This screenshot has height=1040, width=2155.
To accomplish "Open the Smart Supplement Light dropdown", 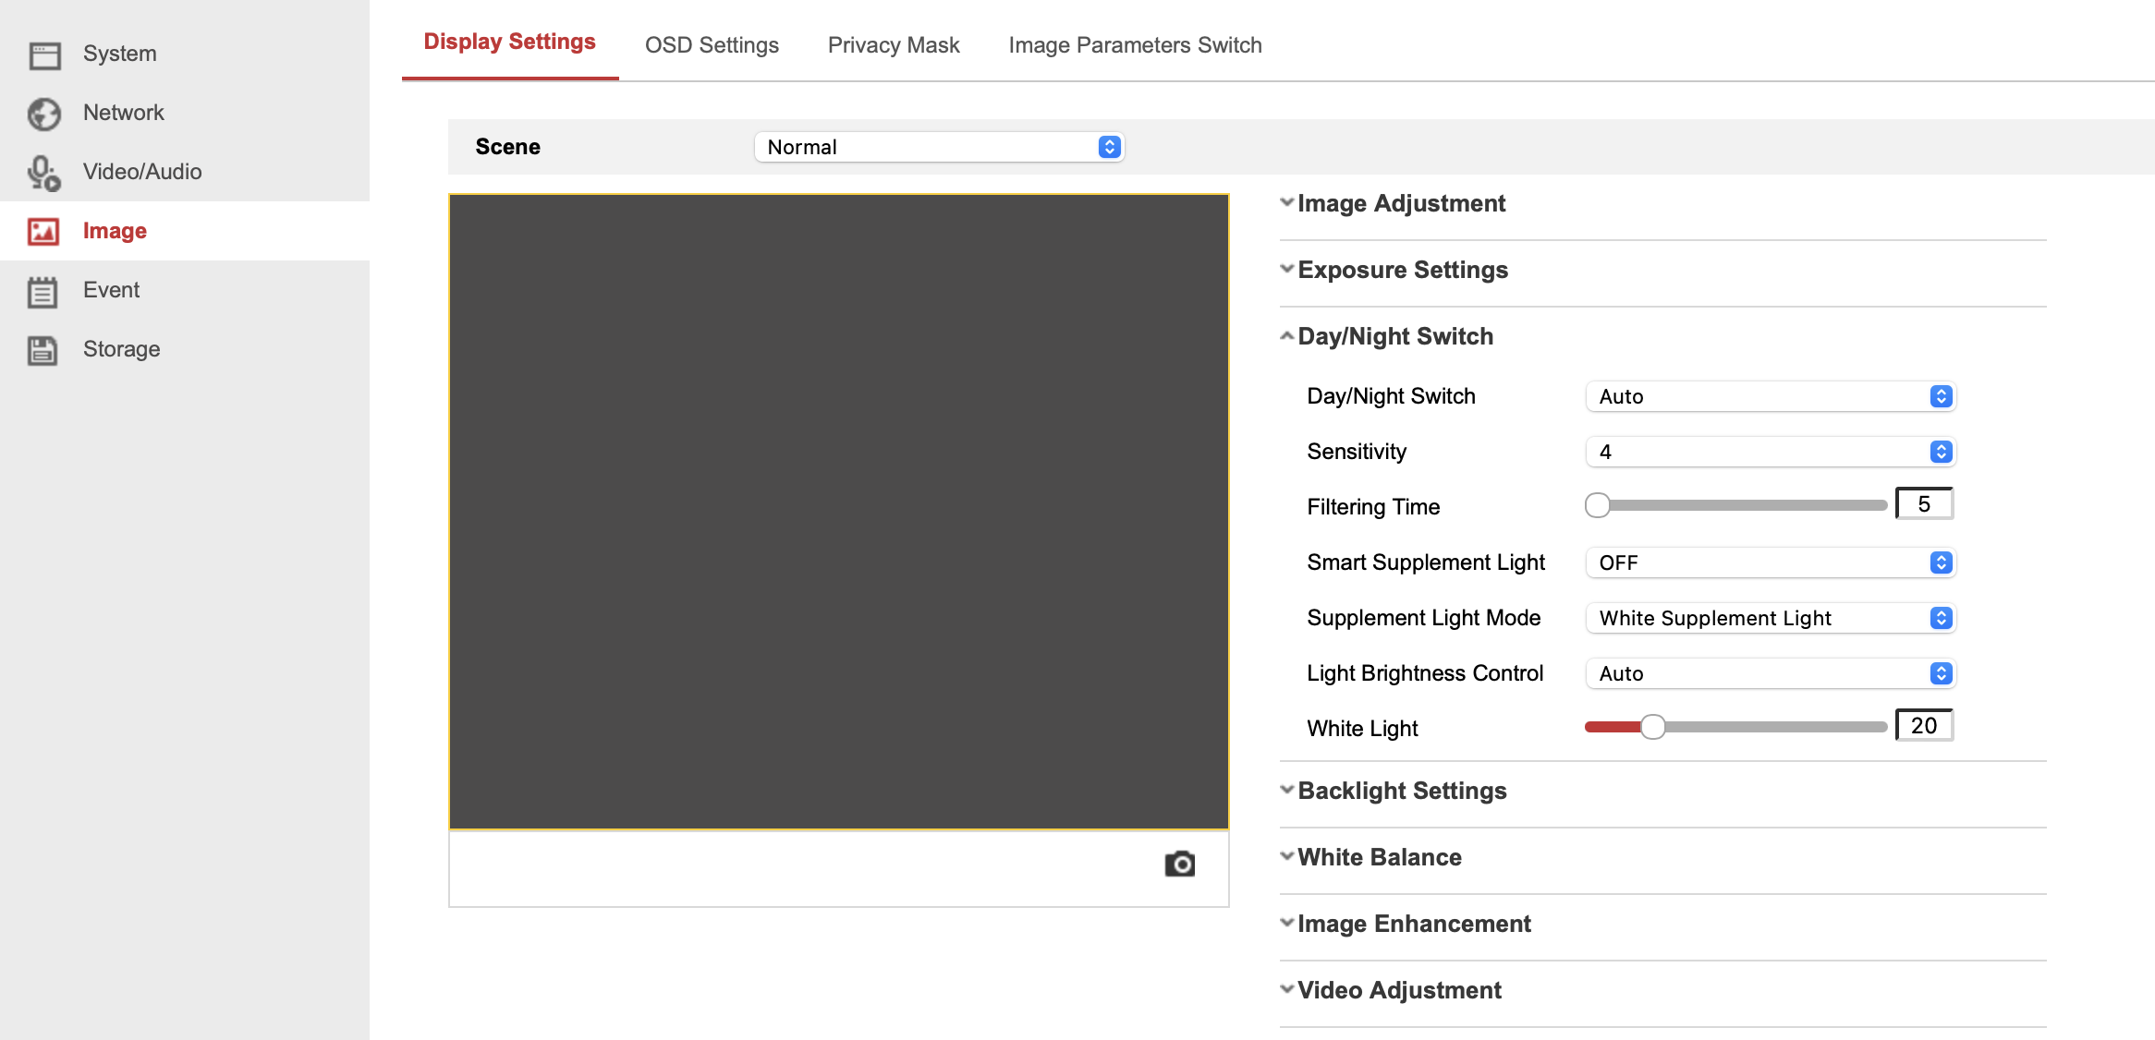I will coord(1770,562).
